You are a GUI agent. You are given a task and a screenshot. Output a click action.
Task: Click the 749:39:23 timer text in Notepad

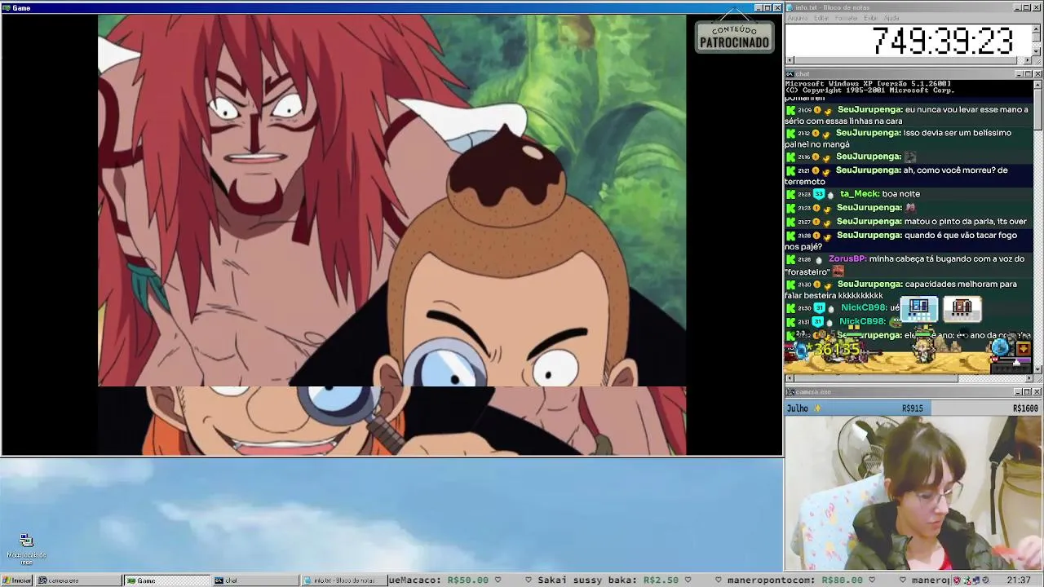pos(941,41)
